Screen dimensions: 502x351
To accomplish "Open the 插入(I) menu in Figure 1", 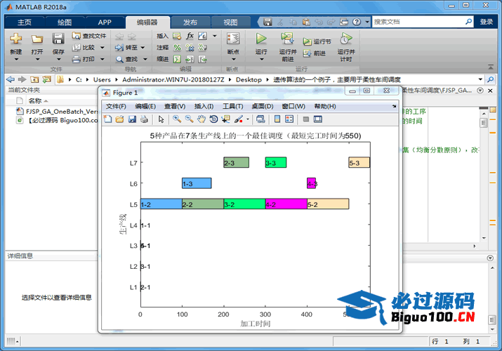I will click(x=204, y=106).
